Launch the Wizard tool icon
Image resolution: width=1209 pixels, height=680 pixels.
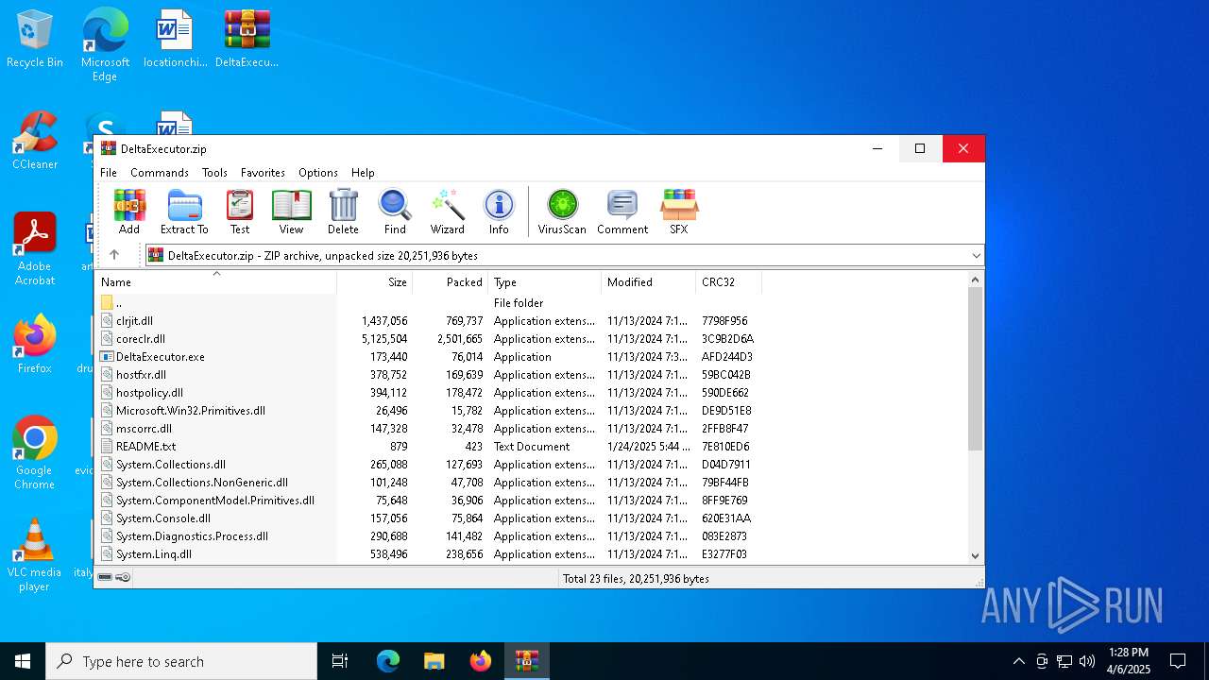click(447, 212)
